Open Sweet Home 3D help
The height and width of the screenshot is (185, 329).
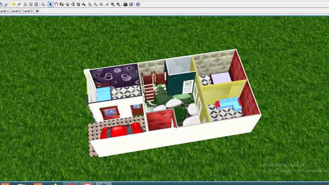point(138,4)
